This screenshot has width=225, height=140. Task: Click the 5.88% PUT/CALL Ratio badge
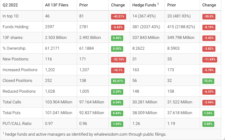208,124
